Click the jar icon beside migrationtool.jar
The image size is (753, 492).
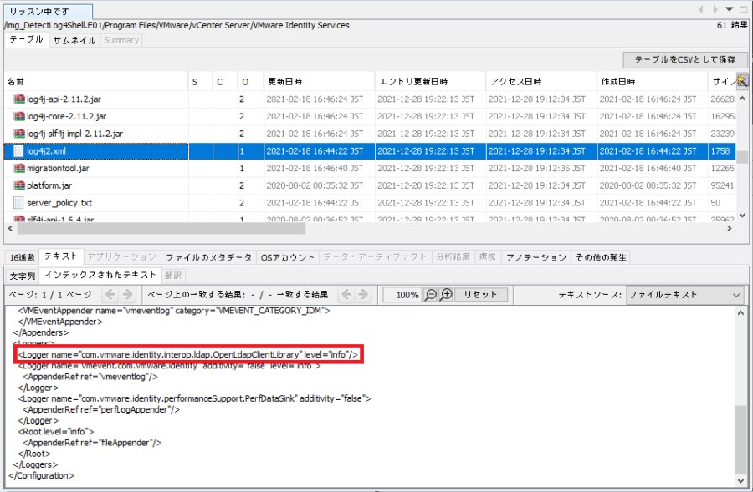pyautogui.click(x=18, y=170)
